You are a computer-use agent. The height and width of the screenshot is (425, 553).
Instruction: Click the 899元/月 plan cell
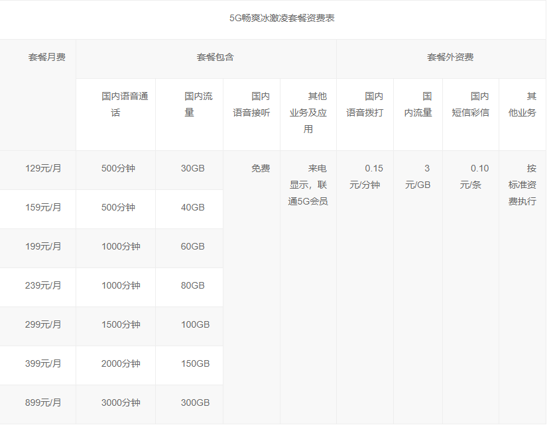(x=43, y=403)
